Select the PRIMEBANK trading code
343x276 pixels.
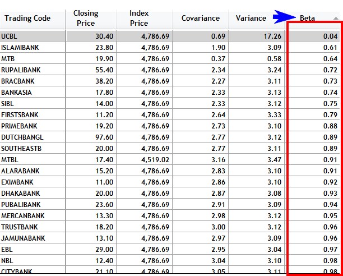point(19,126)
